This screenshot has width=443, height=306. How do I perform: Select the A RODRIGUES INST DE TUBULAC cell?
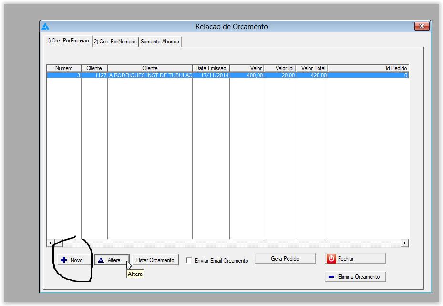click(x=150, y=75)
